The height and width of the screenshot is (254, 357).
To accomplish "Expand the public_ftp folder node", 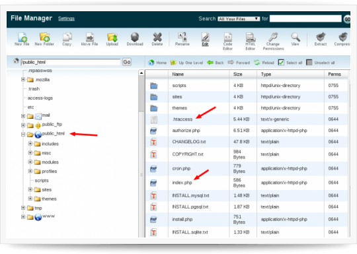I will coord(23,125).
